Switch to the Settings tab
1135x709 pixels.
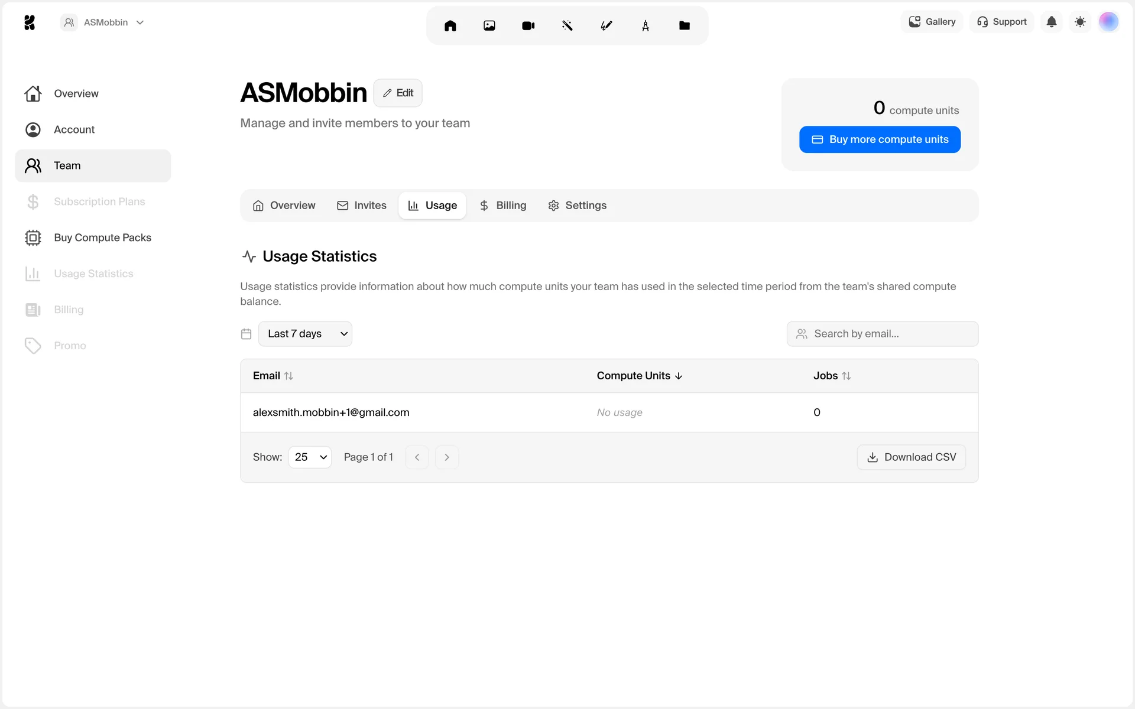pos(577,206)
